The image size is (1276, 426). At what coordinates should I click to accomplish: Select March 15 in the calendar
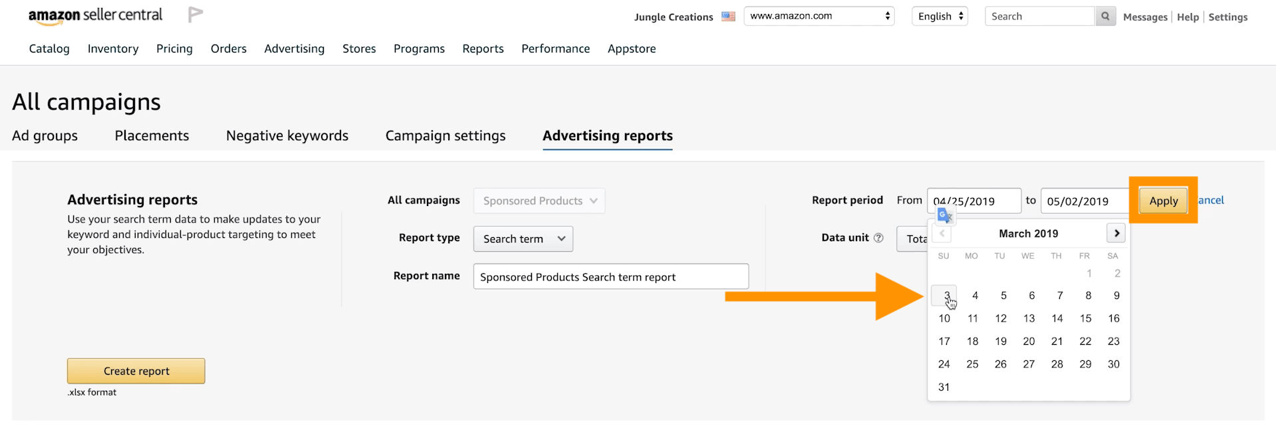point(1085,318)
